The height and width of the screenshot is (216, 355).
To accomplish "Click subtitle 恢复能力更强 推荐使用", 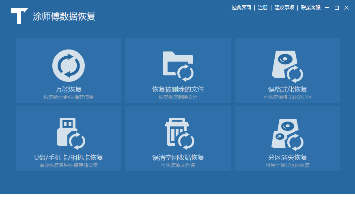I will coord(69,97).
